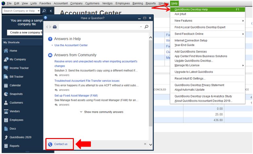Screen dimensions: 253x154
Task: Open the File menu
Action: pos(9,3)
